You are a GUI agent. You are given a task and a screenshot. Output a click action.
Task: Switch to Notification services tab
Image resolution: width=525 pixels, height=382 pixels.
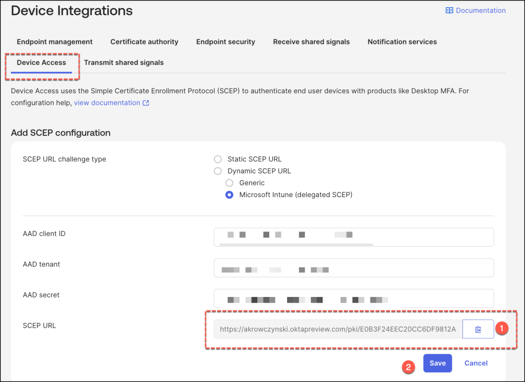pyautogui.click(x=402, y=42)
